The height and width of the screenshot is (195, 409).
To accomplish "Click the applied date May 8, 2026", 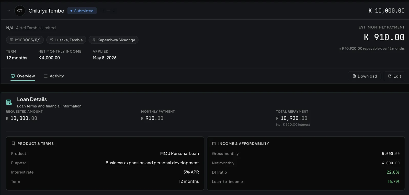I will pos(105,58).
